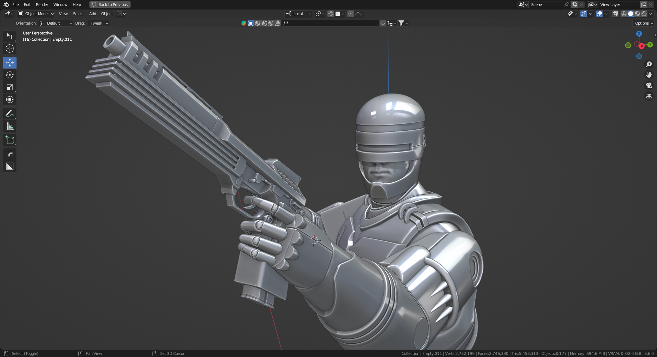Switch to rendered viewport shading

[x=644, y=14]
